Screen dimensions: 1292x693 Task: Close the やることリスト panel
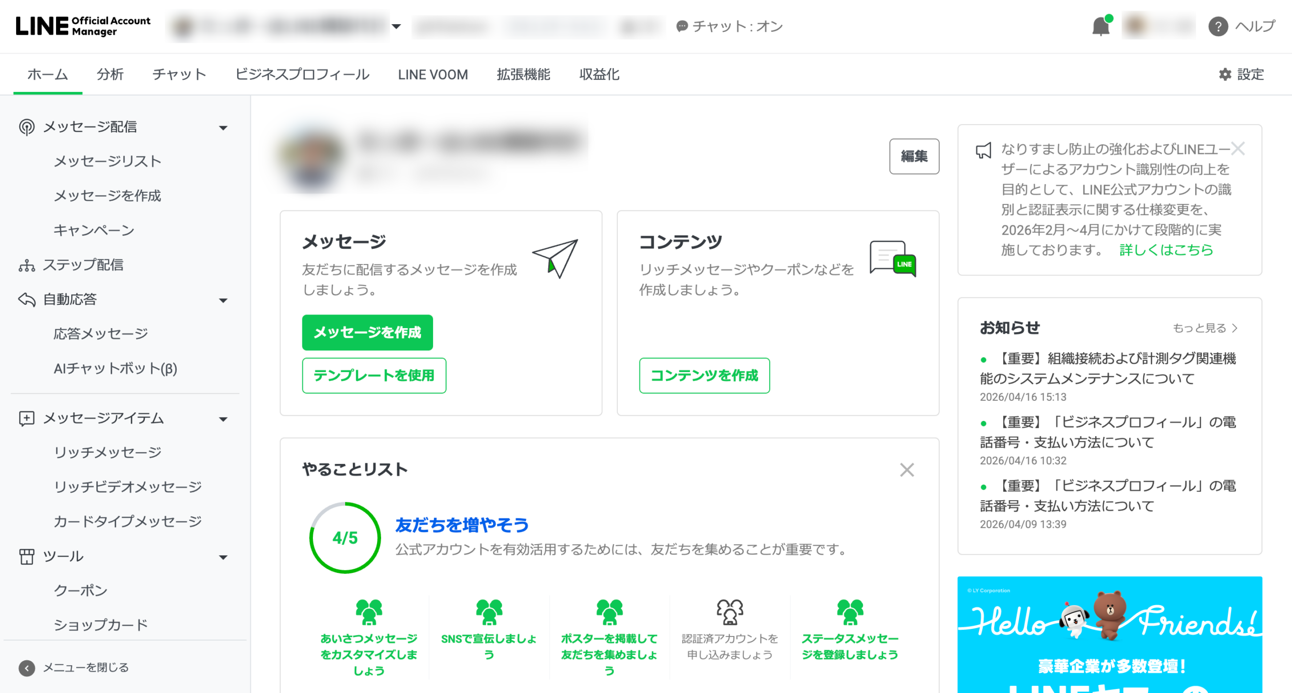(x=906, y=470)
